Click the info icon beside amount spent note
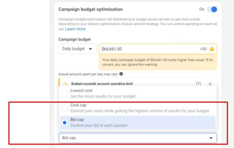234x148 pixels. (121, 74)
